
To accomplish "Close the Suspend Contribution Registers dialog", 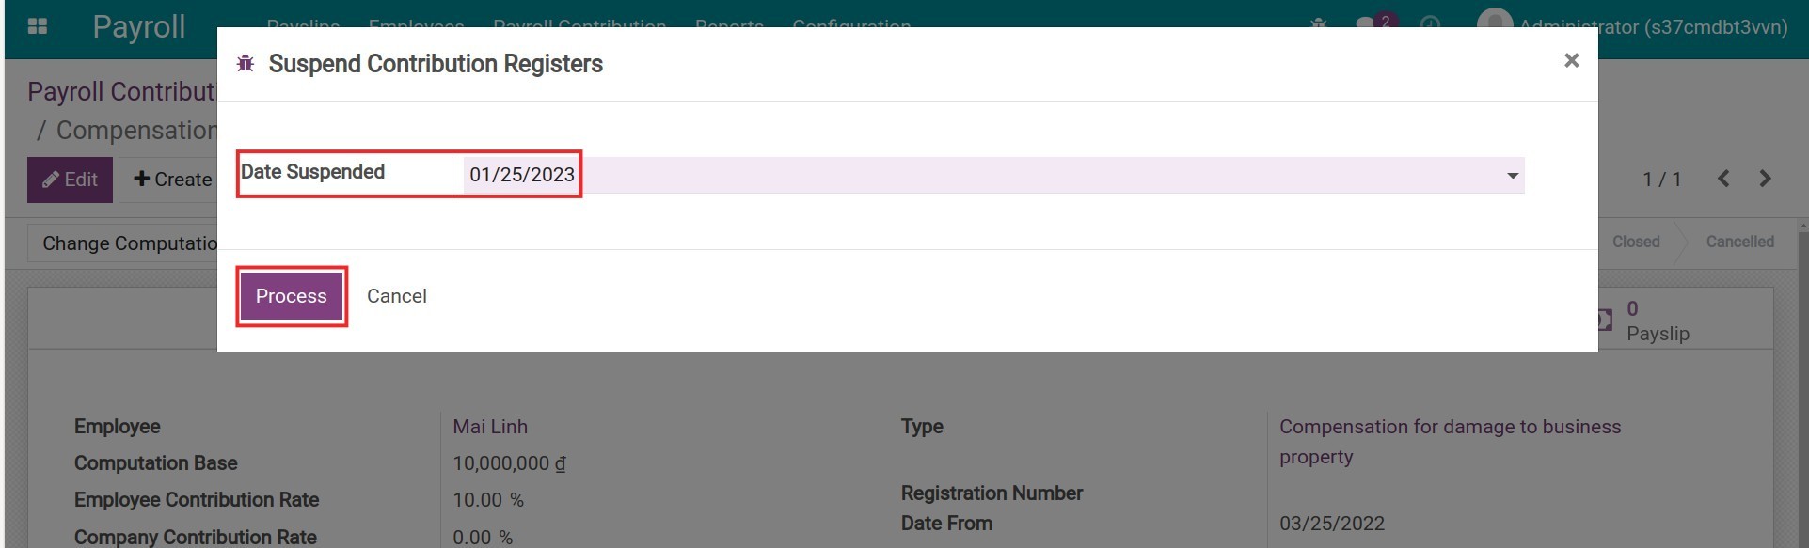I will click(x=1571, y=60).
